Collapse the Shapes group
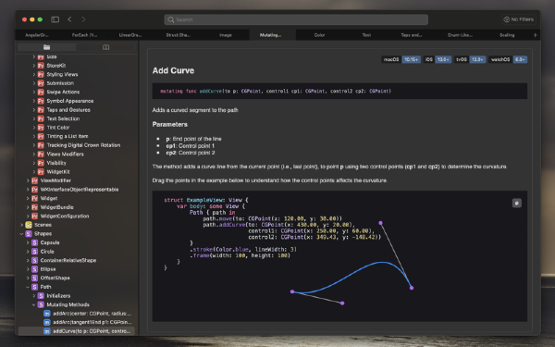This screenshot has width=555, height=347. (21, 234)
